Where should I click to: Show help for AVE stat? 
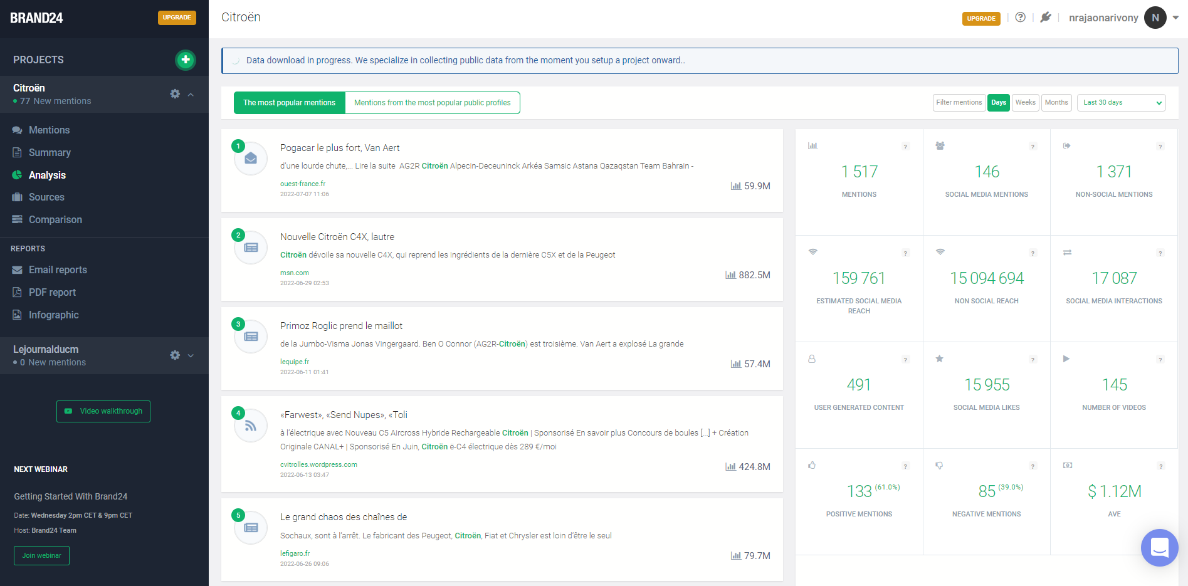point(1160,466)
